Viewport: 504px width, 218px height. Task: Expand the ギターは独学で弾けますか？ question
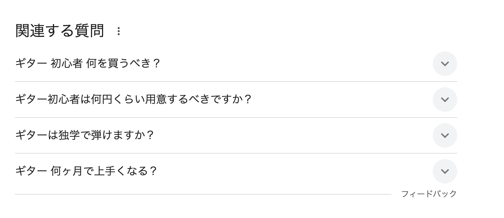click(x=224, y=135)
